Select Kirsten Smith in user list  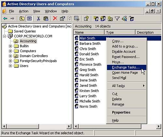pos(89,91)
